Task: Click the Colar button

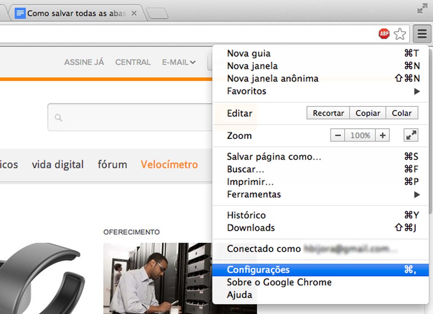Action: point(401,113)
